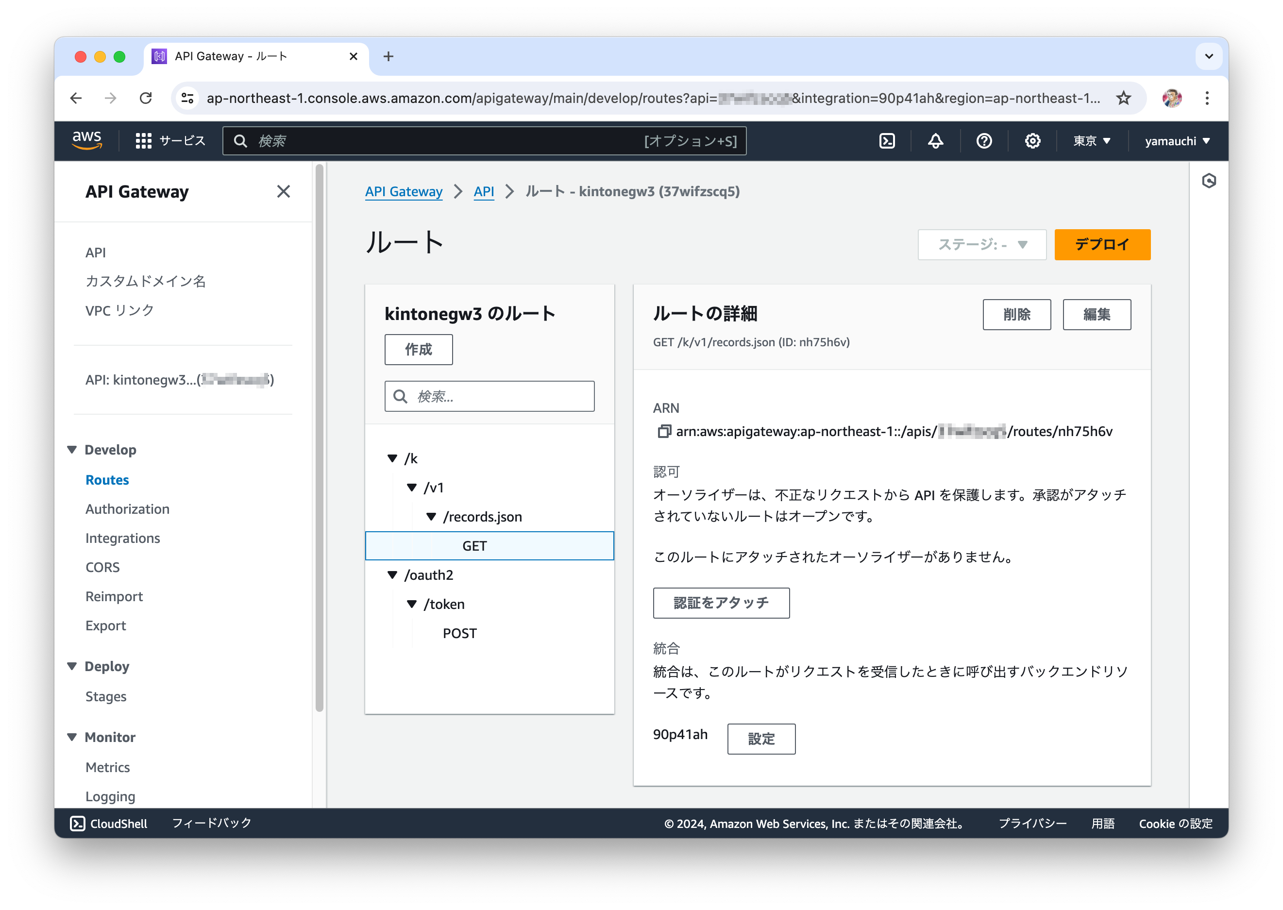Click 編集 to edit the route

(x=1097, y=315)
